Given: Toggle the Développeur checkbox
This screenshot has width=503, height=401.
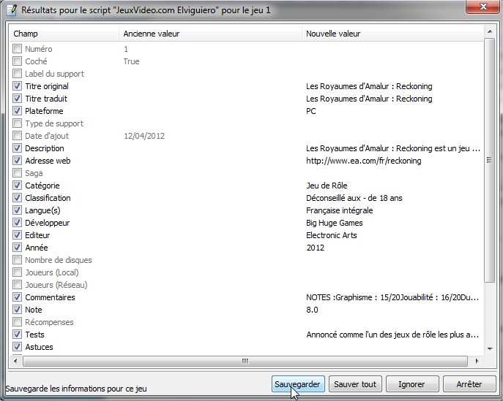Looking at the screenshot, I should click(x=18, y=223).
